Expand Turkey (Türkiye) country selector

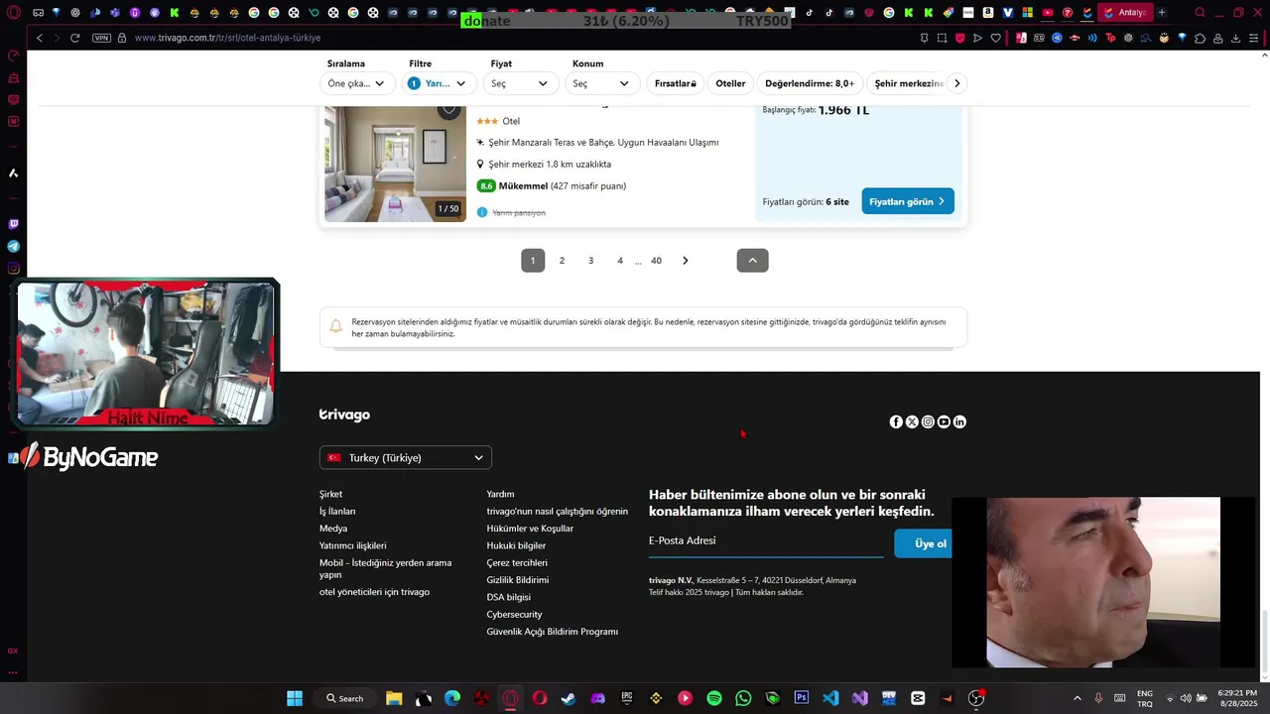coord(406,457)
